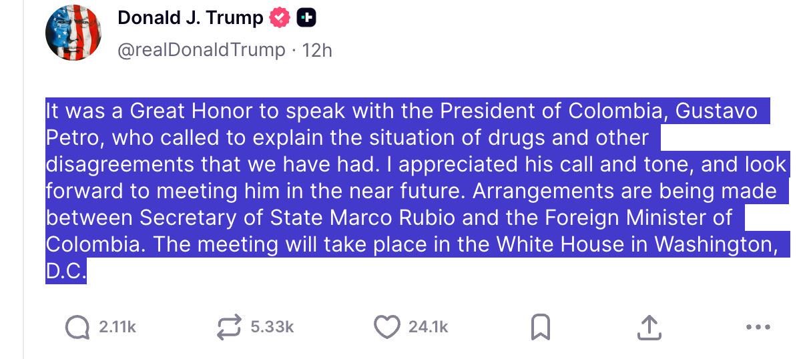Click the reply speech bubble icon
This screenshot has width=809, height=359.
77,326
